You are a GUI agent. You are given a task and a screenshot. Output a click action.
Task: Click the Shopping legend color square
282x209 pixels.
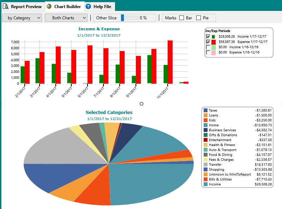point(205,169)
